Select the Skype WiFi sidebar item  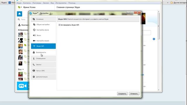coord(44,46)
